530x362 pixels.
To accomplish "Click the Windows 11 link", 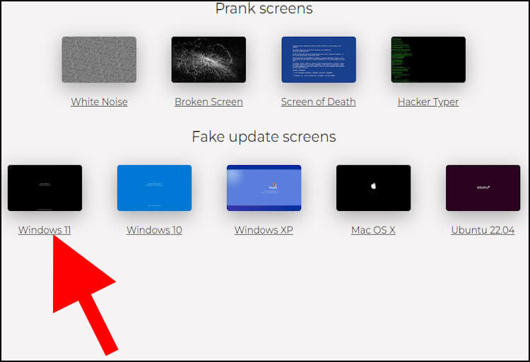I will (x=45, y=230).
